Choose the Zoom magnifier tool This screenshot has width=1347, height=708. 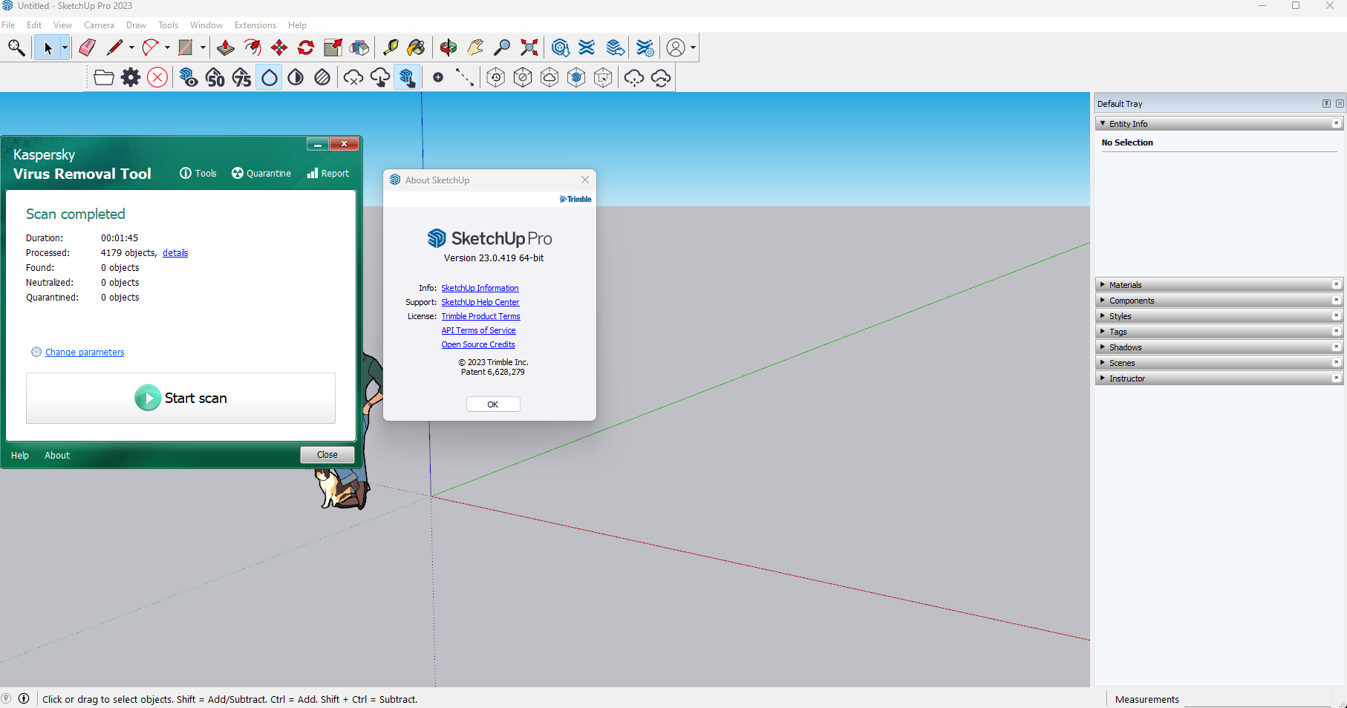click(502, 48)
